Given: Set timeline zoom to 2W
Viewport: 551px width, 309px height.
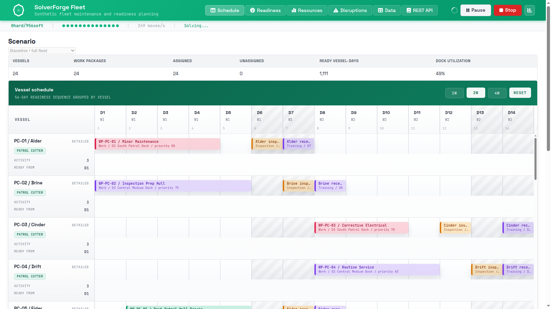Looking at the screenshot, I should pos(476,93).
